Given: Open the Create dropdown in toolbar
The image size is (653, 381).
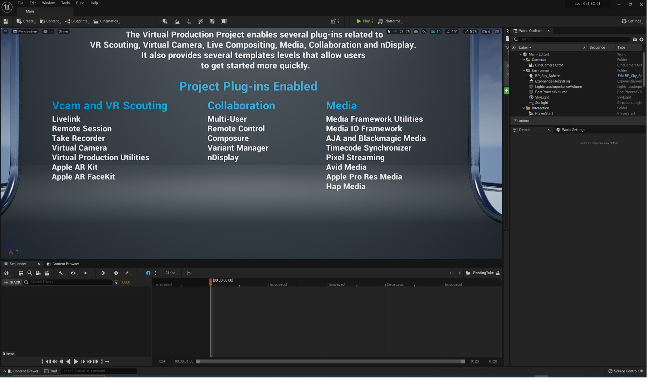Looking at the screenshot, I should [x=26, y=21].
